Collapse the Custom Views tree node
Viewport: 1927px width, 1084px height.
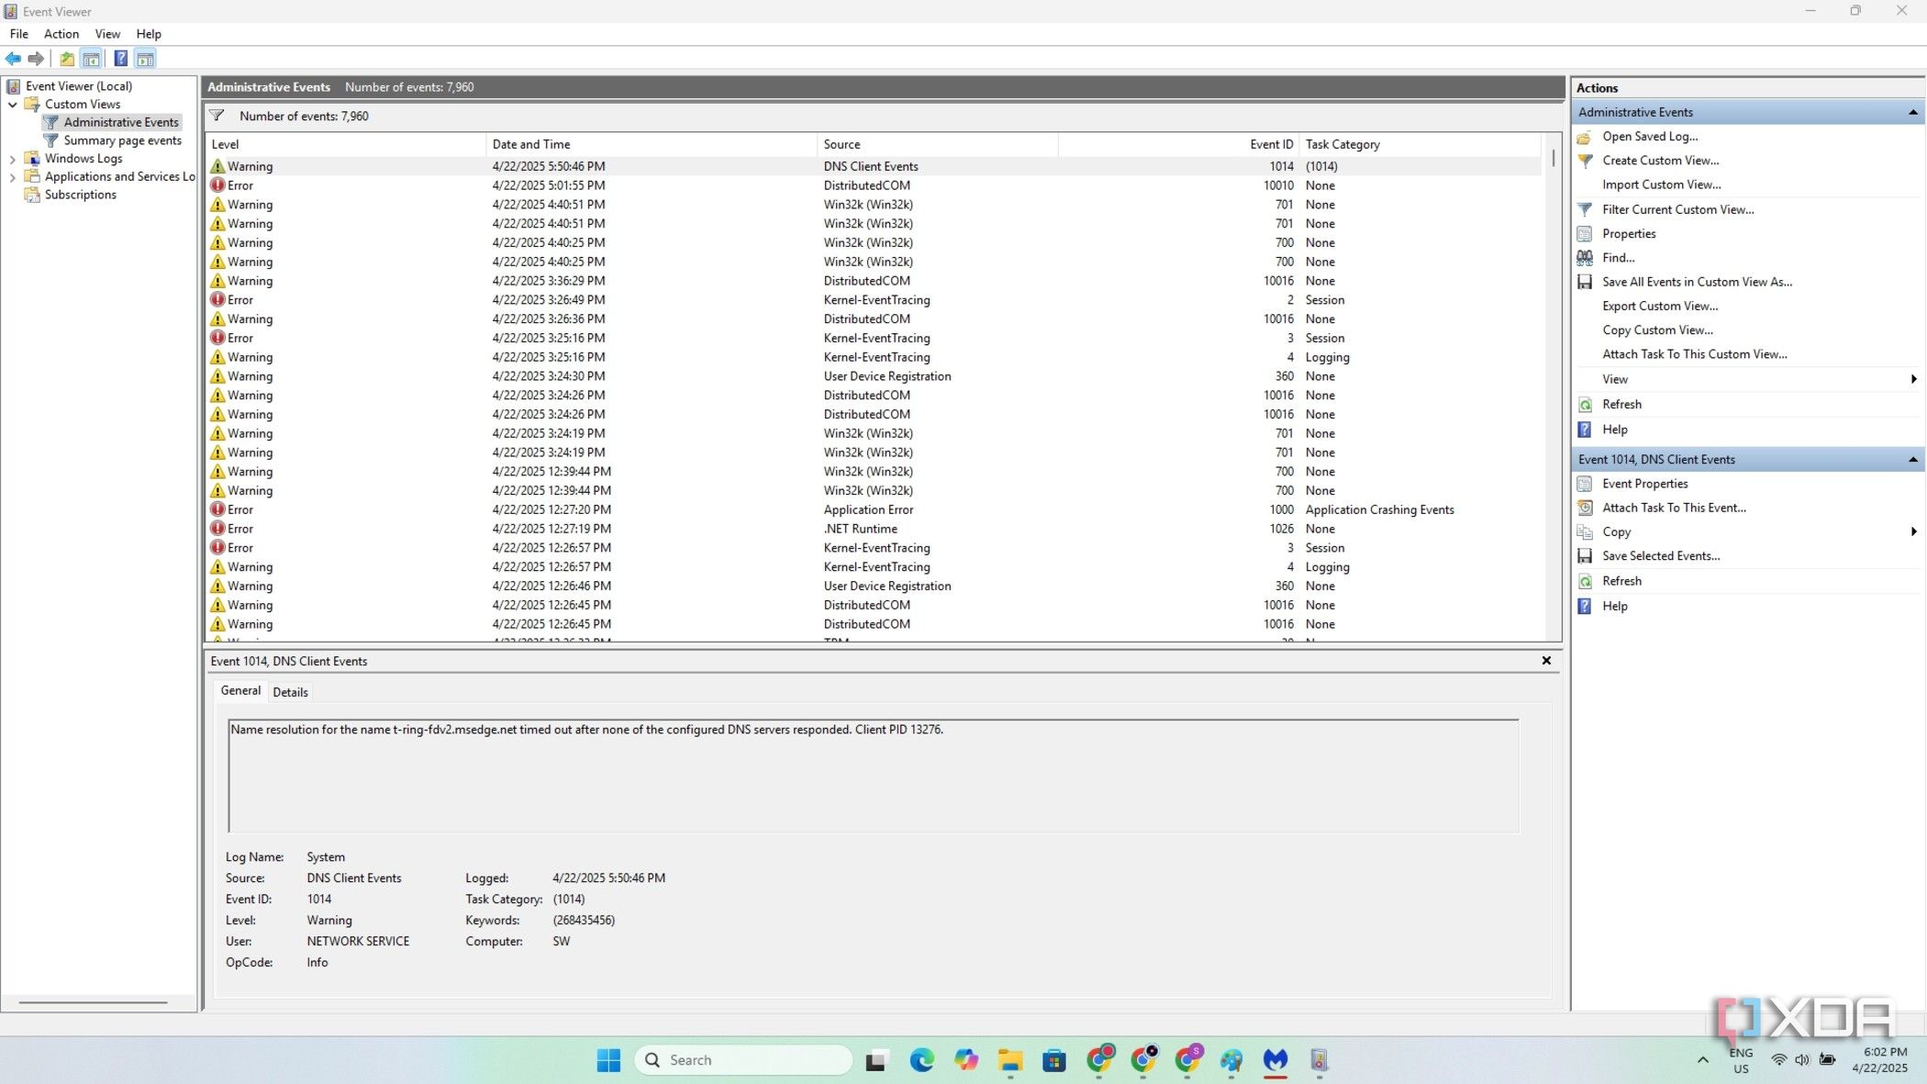(x=13, y=105)
